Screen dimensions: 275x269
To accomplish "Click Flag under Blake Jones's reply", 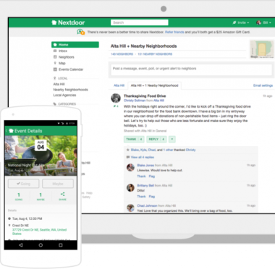I will pyautogui.click(x=152, y=176).
